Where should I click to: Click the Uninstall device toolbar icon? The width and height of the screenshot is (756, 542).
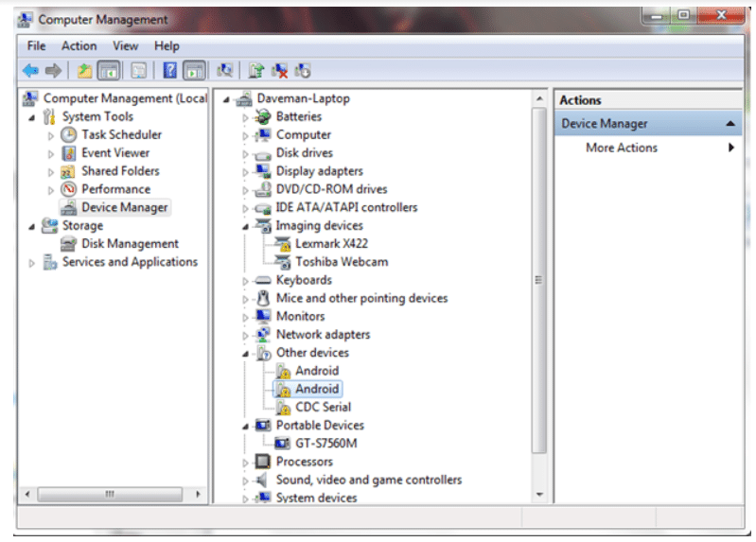(279, 70)
